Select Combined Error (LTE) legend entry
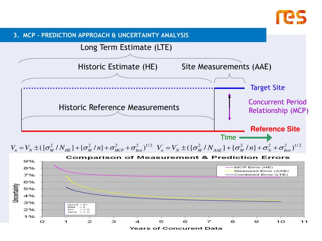This screenshot has width=322, height=241. [257, 174]
